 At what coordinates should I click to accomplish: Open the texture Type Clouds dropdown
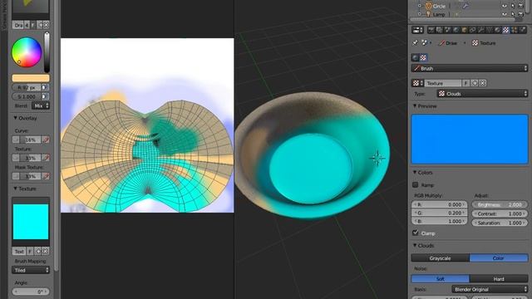(x=482, y=94)
